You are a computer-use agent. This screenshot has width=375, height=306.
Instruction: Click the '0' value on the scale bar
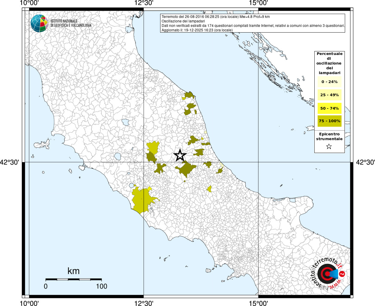click(46, 286)
